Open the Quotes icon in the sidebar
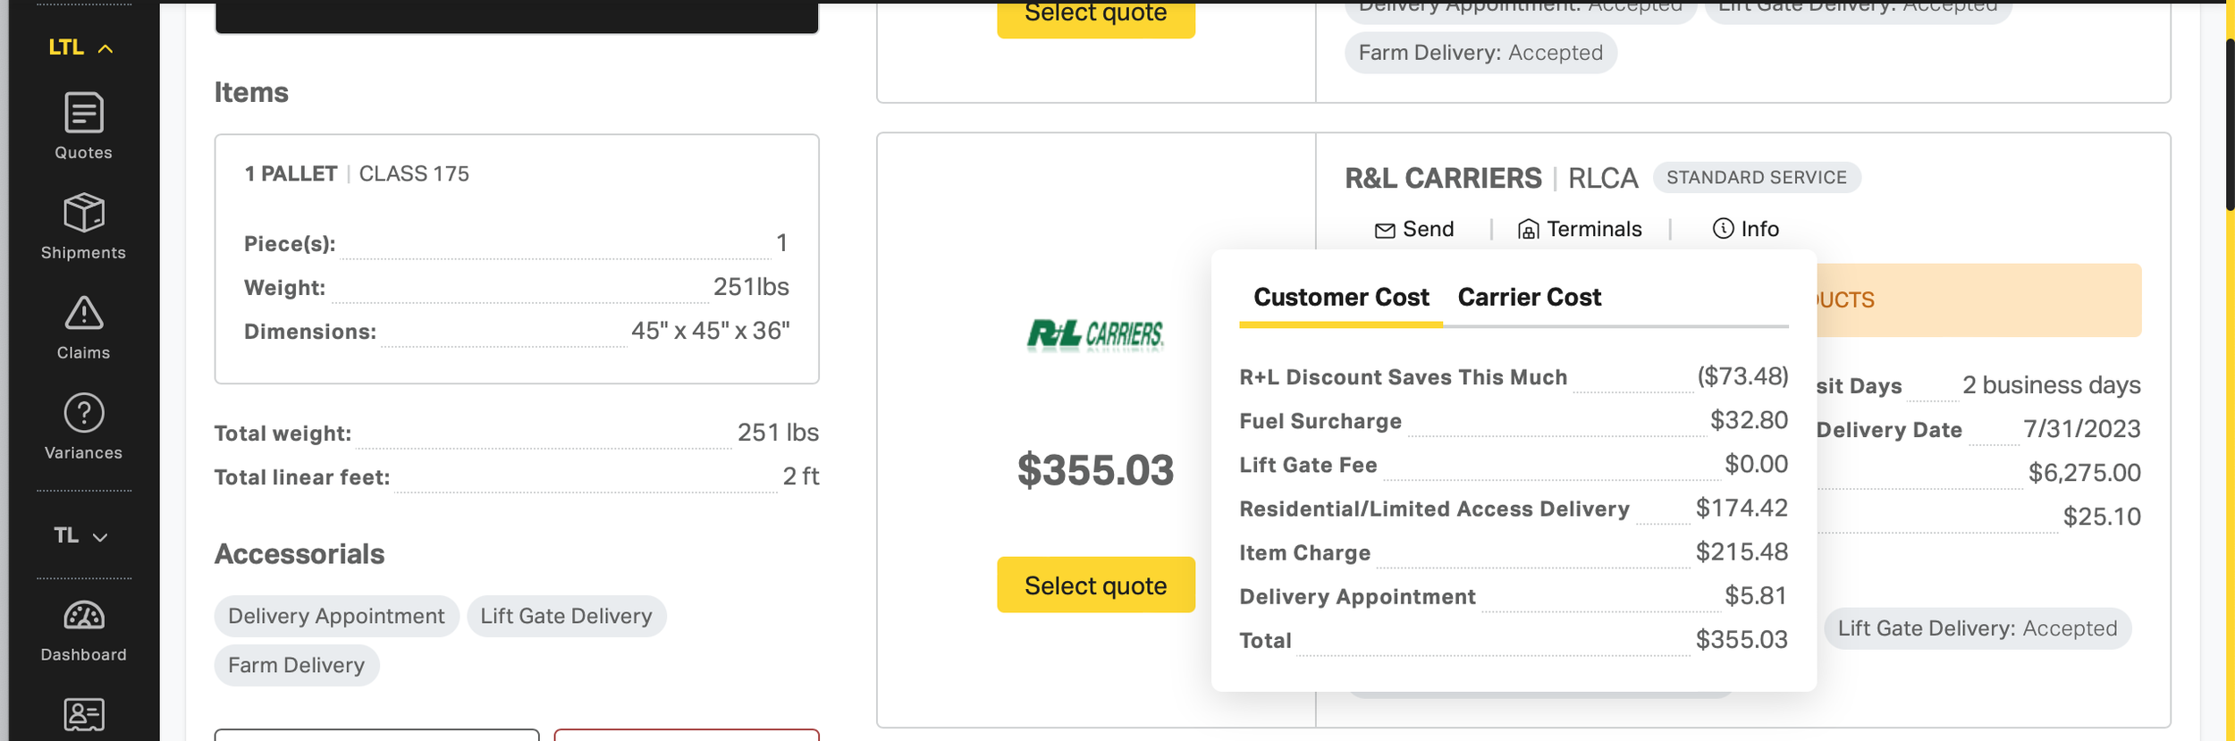Screen dimensions: 2235x741 tap(84, 113)
